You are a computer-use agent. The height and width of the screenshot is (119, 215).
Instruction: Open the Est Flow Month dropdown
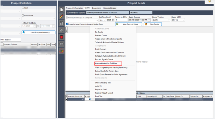pyautogui.click(x=103, y=20)
